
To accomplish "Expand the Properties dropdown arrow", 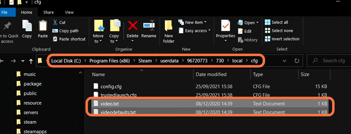I will [226, 41].
